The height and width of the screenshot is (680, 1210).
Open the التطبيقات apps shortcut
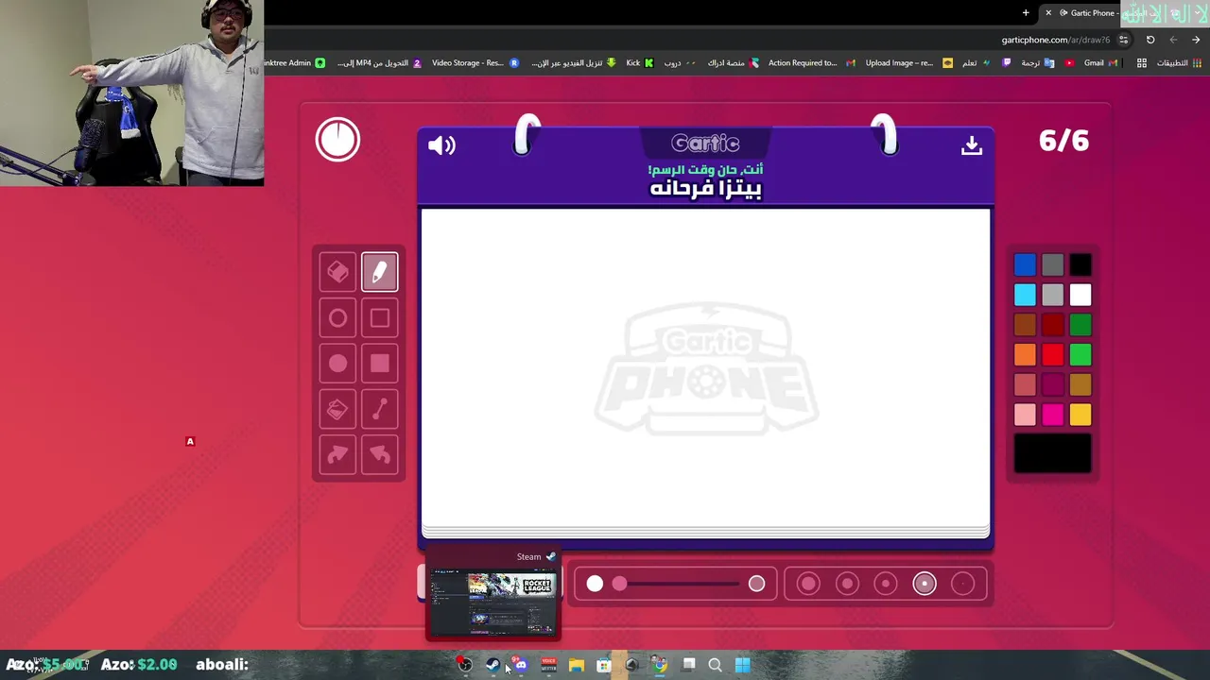click(x=1179, y=63)
